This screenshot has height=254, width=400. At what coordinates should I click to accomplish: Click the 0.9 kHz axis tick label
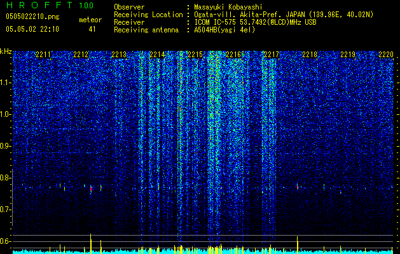tap(6, 146)
